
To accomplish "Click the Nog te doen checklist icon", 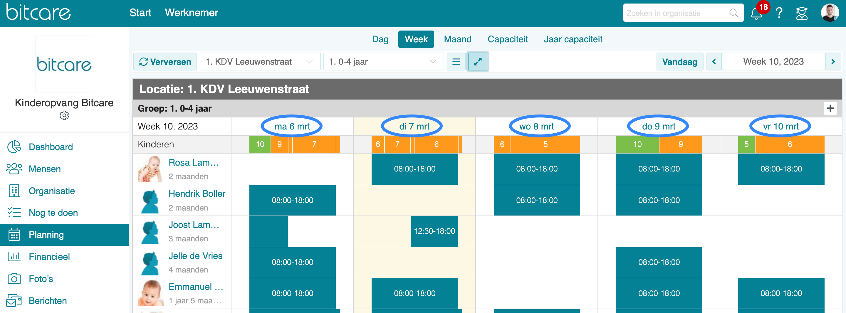I will [x=14, y=213].
